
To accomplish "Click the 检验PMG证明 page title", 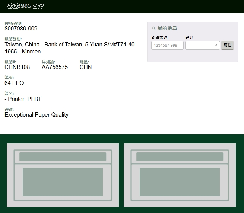I will (25, 6).
